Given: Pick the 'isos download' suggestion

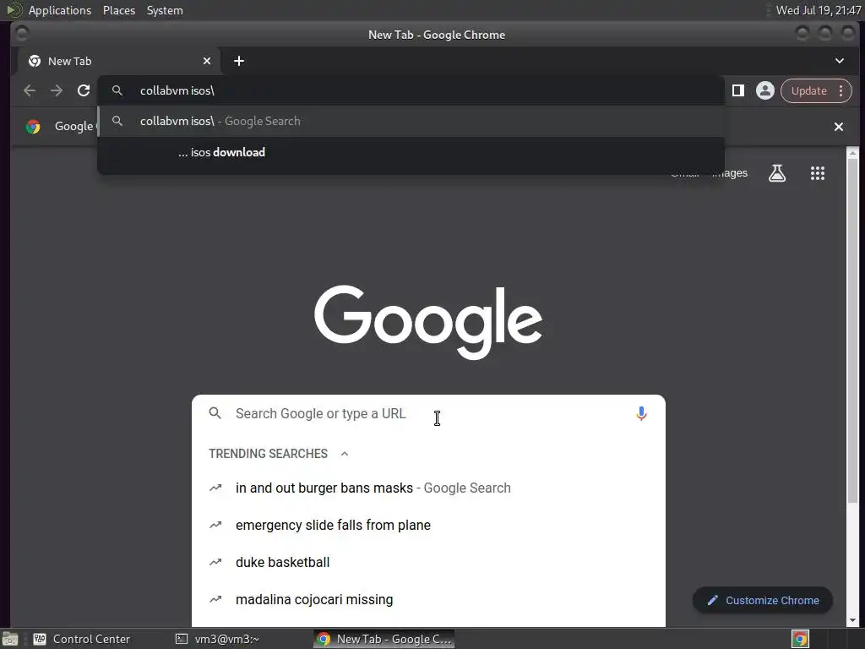Looking at the screenshot, I should click(x=411, y=152).
